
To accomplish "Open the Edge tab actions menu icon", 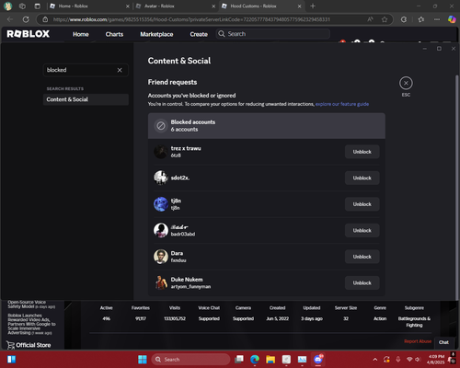I will (37, 6).
